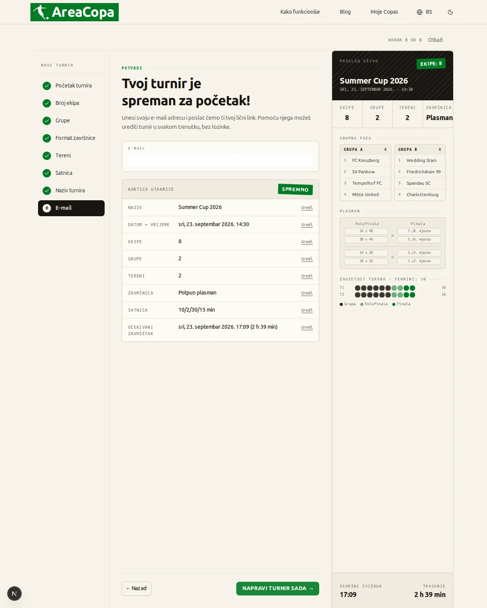Viewport: 487px width, 608px height.
Task: Click Finala legend green dot
Action: click(x=394, y=304)
